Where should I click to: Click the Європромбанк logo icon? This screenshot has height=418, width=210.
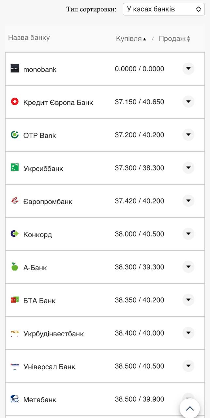click(14, 201)
